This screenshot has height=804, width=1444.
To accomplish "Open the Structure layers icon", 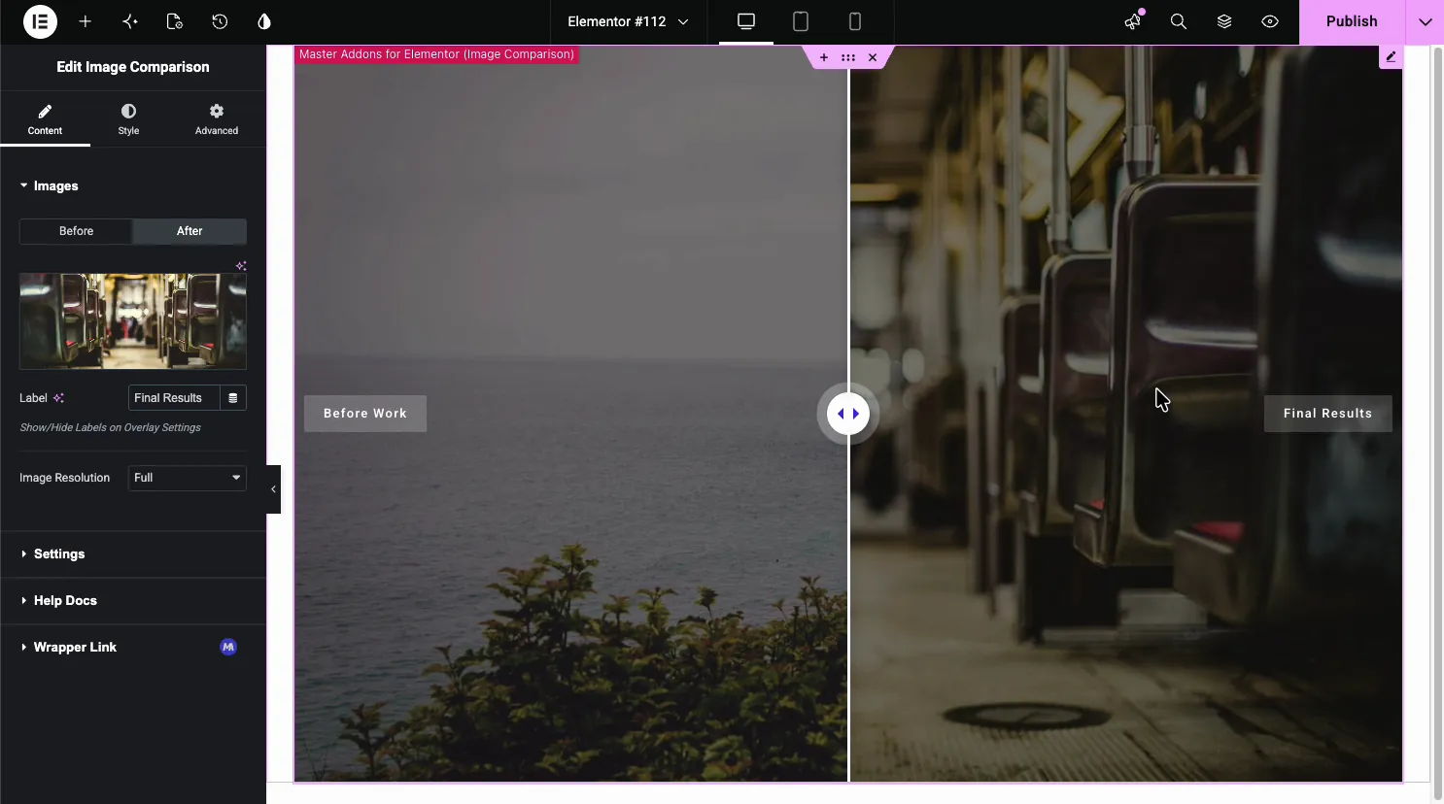I will coord(1224,21).
